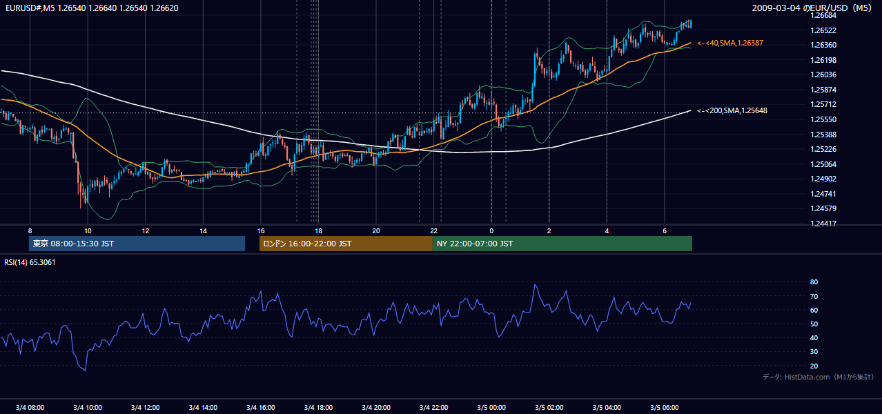
Task: Click the データ: HistData.com credit text
Action: [819, 377]
